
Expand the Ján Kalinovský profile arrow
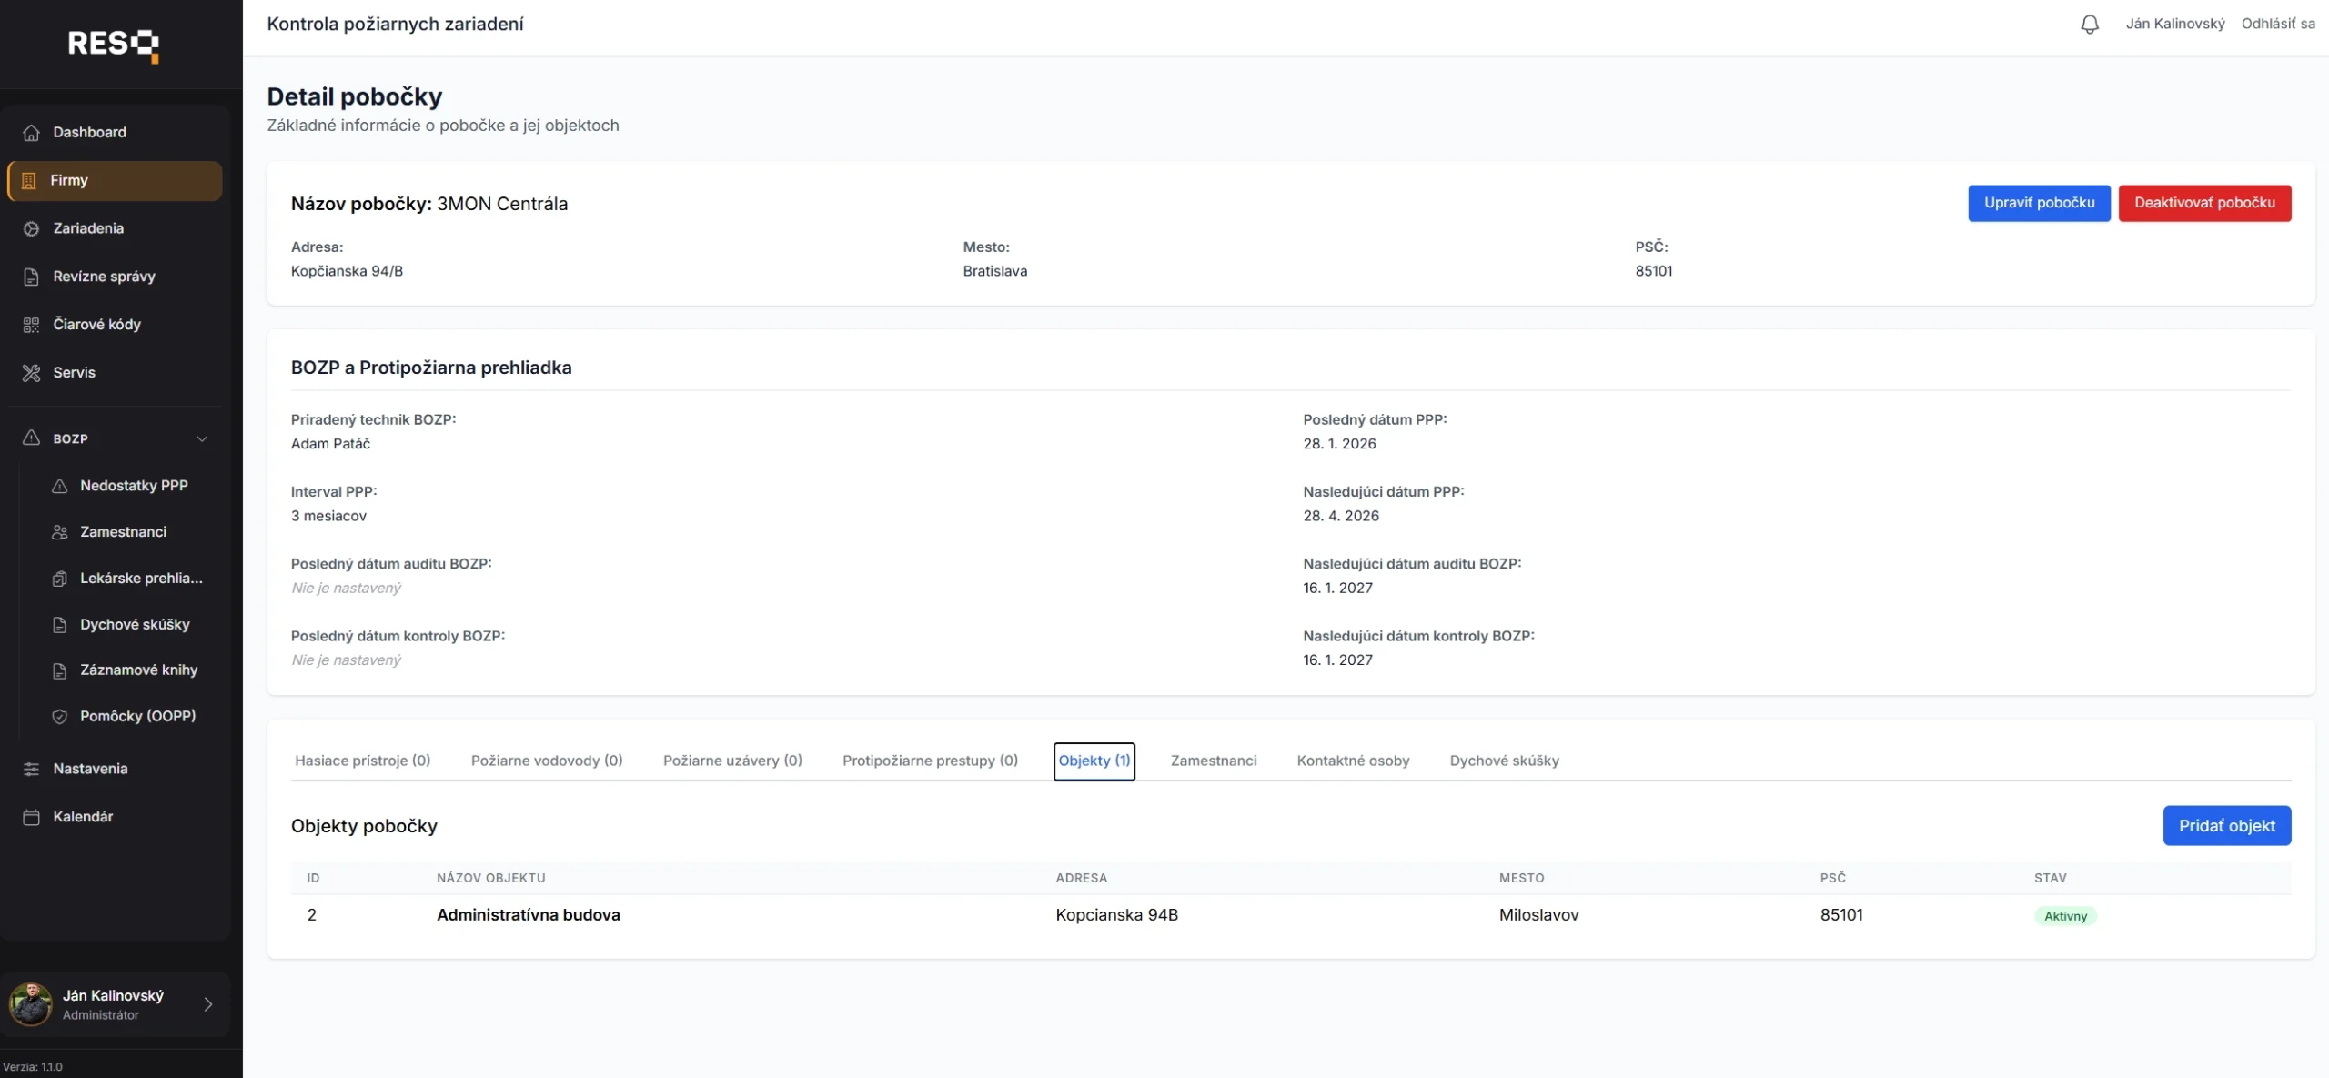pos(207,1005)
